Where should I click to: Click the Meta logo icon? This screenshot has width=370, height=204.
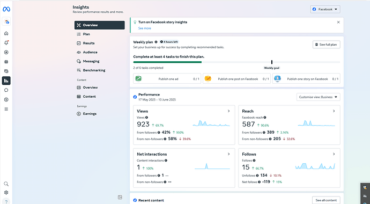coord(6,9)
